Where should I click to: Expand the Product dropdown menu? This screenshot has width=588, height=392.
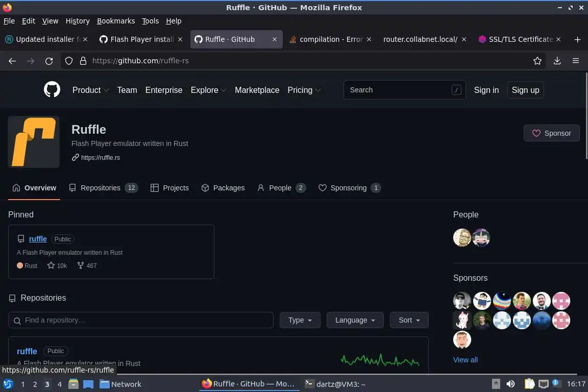coord(90,90)
